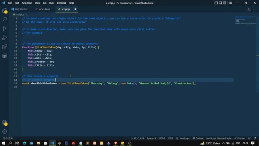The height and width of the screenshot is (146, 259).
Task: Open the Run and Debug view
Action: pos(4,38)
